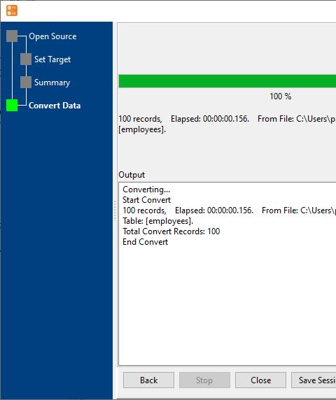Select the gray Open Source step square

(x=12, y=36)
